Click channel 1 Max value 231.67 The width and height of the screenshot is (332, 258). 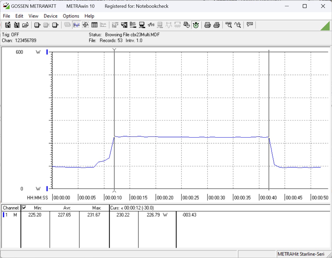(x=94, y=215)
